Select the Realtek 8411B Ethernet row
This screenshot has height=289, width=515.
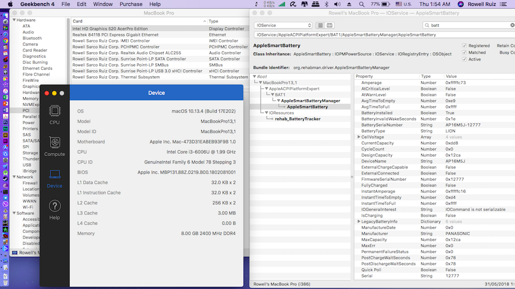pyautogui.click(x=160, y=35)
